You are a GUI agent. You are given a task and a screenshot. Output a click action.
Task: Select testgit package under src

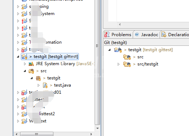coord(54,78)
